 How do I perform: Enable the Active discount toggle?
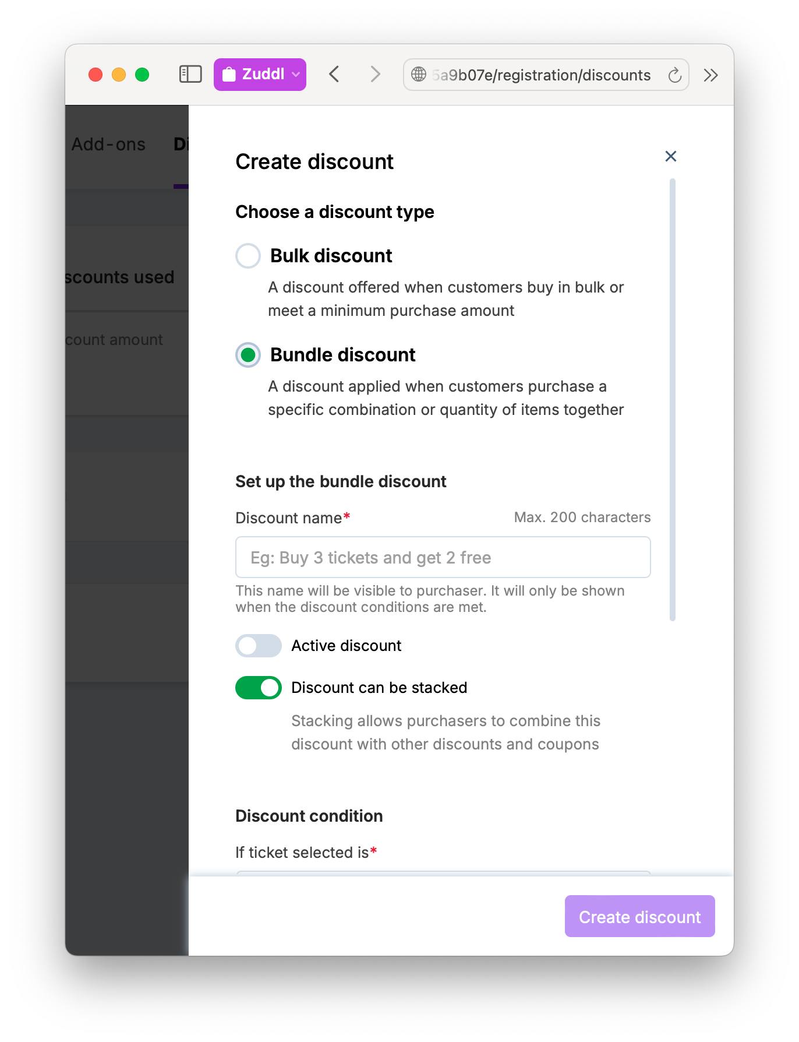pos(258,646)
